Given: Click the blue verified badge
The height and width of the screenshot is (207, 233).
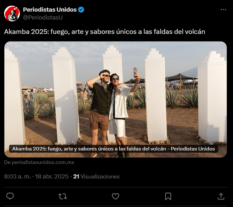Looking at the screenshot, I should (81, 10).
